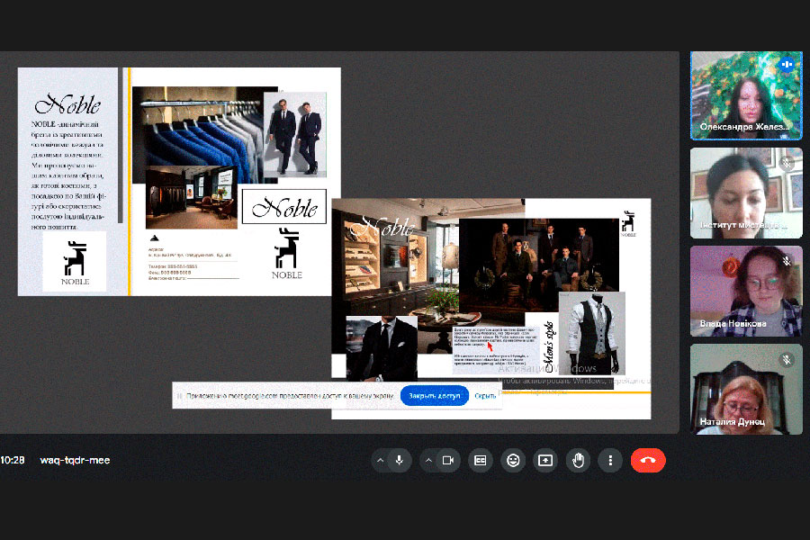Turn off the camera
Screen dimensions: 810x540
click(x=447, y=460)
